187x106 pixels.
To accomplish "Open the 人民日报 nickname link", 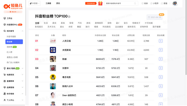I will pyautogui.click(x=67, y=41).
